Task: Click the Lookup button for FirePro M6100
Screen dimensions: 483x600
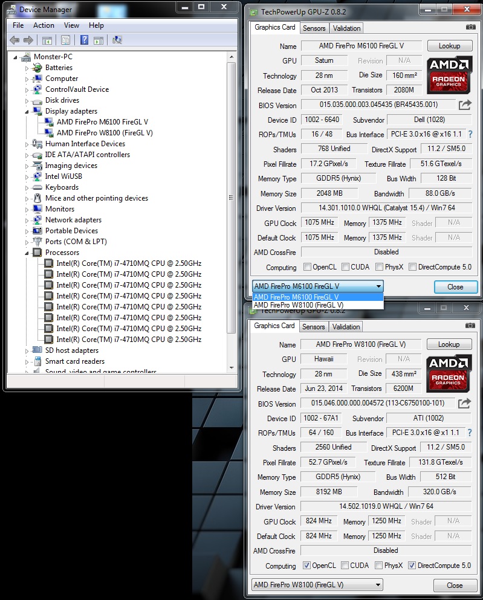Action: 449,46
